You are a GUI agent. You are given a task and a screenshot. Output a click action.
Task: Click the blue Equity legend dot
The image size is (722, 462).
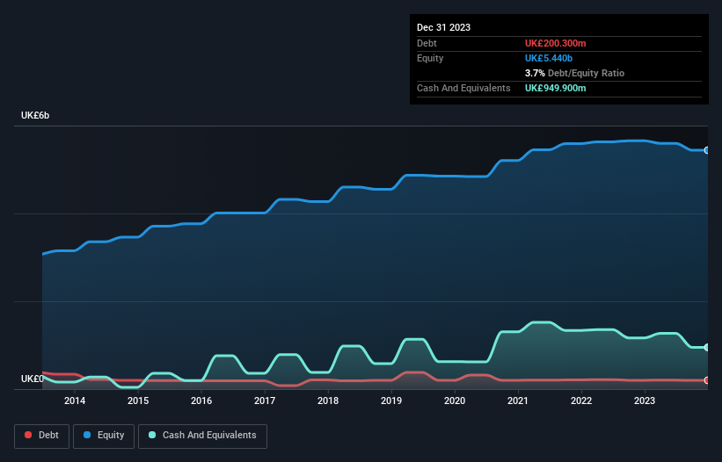[x=87, y=435]
